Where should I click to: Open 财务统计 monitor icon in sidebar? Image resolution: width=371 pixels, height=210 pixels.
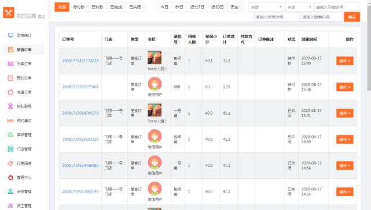[x=10, y=35]
